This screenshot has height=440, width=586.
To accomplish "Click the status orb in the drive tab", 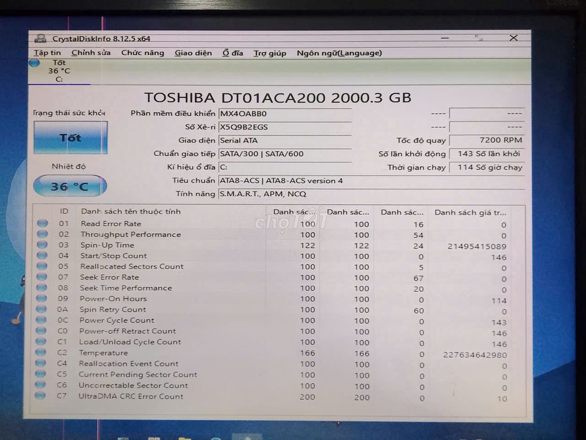I will pyautogui.click(x=34, y=63).
